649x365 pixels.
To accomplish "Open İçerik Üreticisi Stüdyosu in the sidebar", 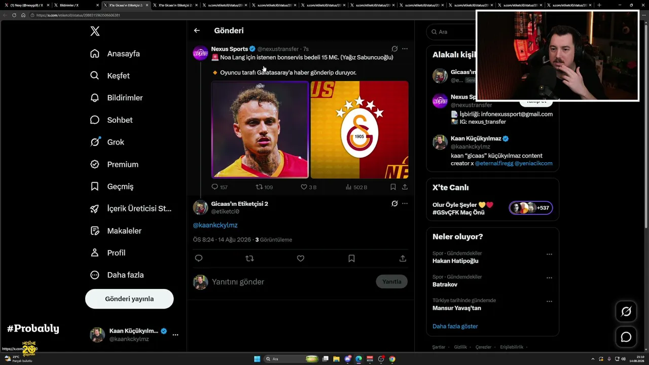I will pyautogui.click(x=131, y=208).
